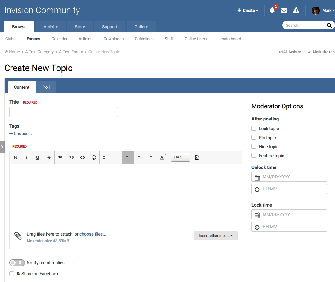Insert a quote block in the editor

click(x=71, y=157)
